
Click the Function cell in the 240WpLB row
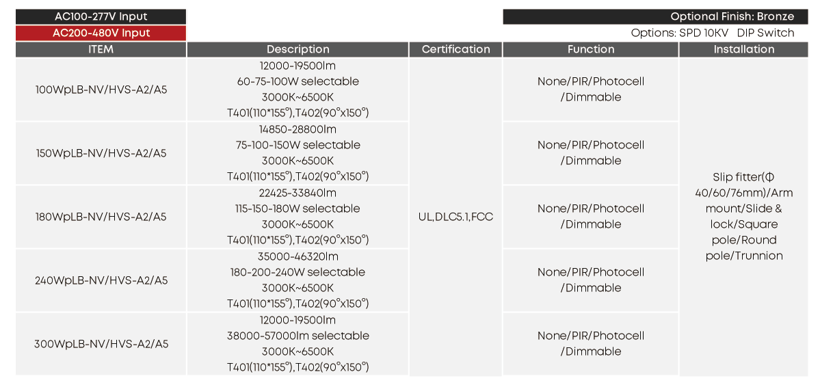coord(590,280)
